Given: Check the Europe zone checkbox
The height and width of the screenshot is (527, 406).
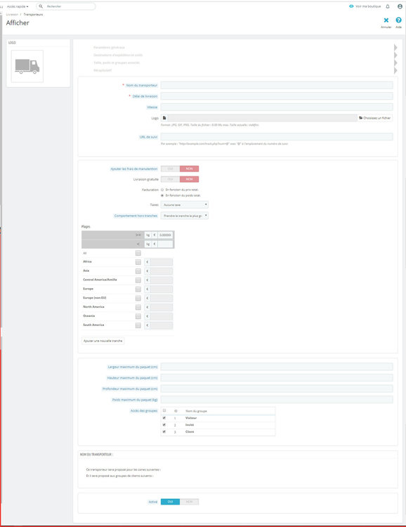Looking at the screenshot, I should [x=138, y=289].
